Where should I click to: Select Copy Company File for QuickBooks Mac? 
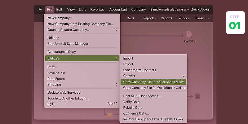click(153, 82)
